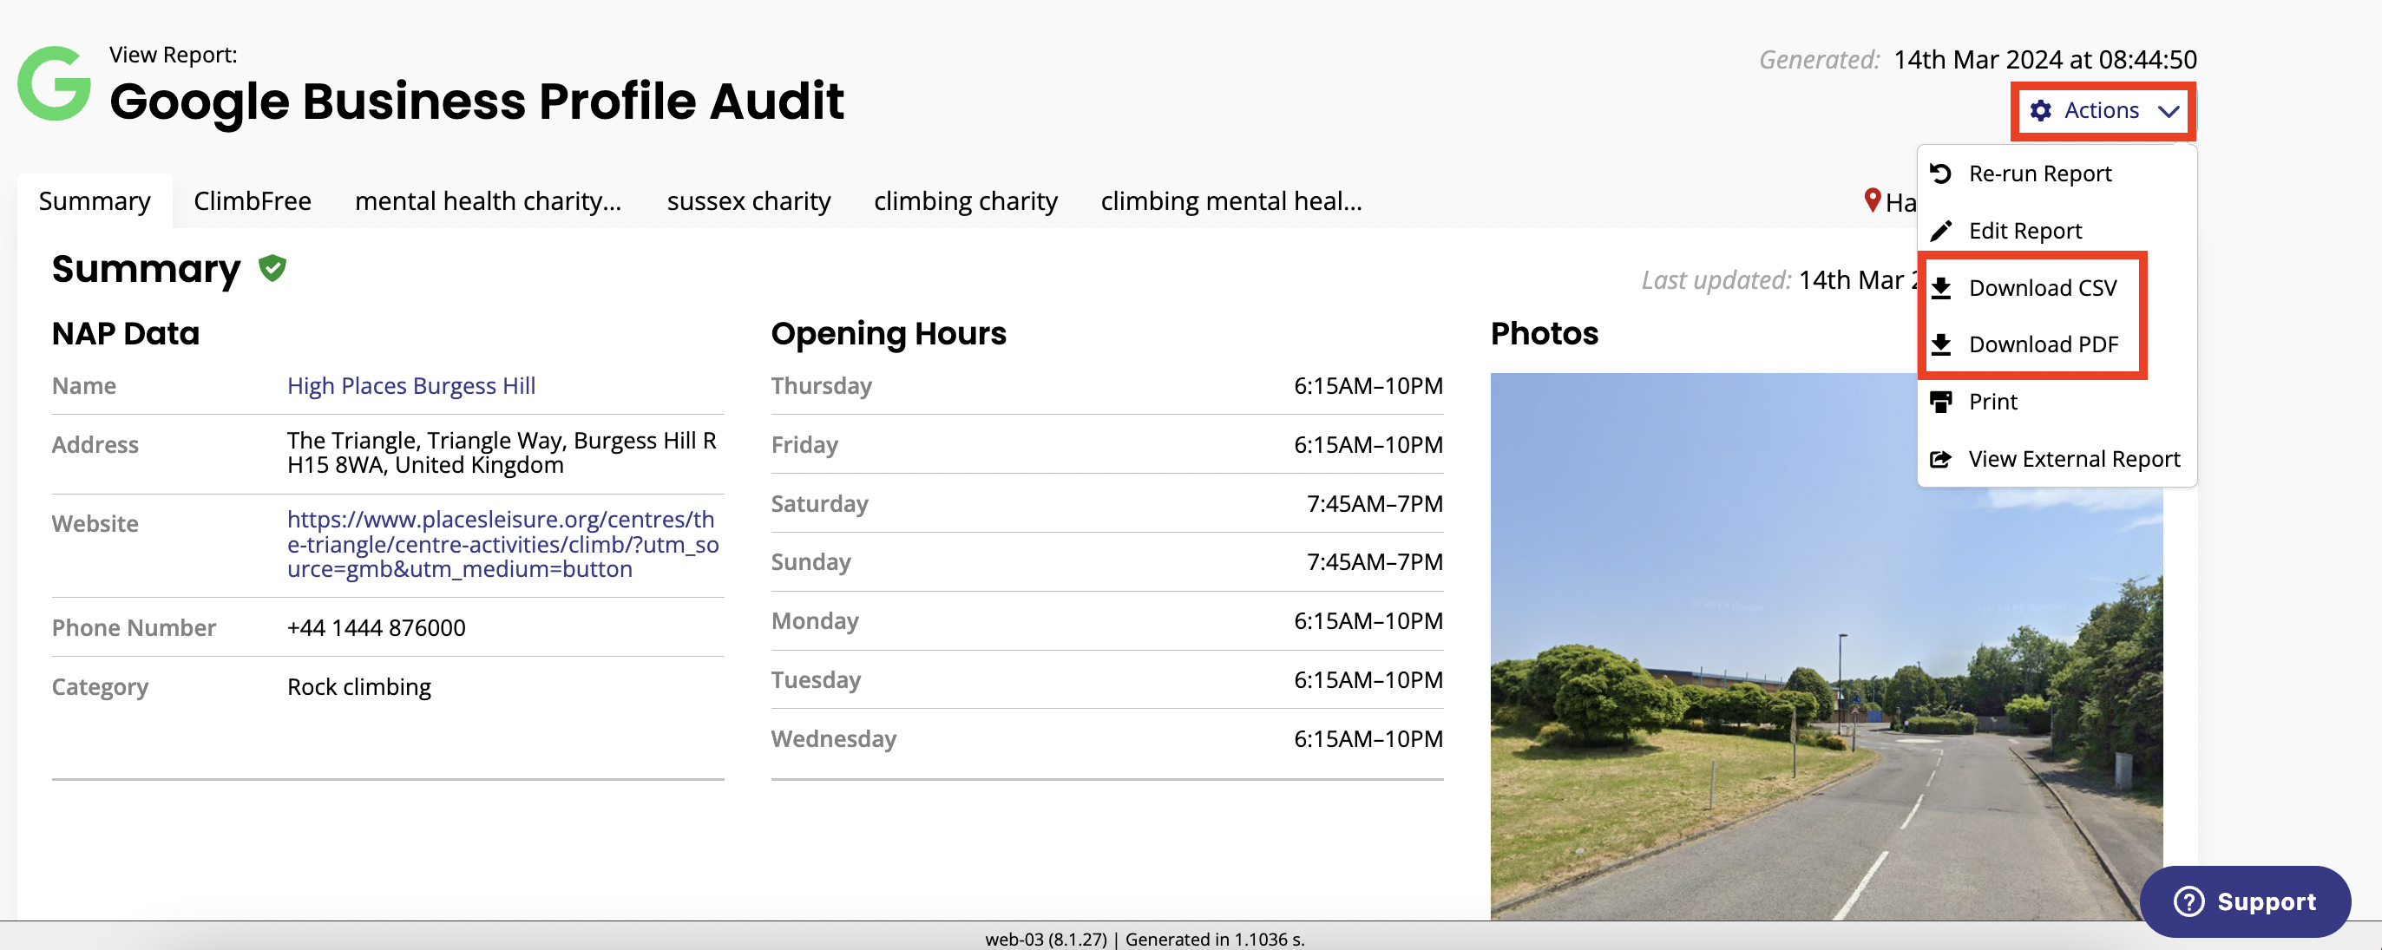Open the placesleisure.org website link
This screenshot has height=950, width=2382.
pos(503,544)
